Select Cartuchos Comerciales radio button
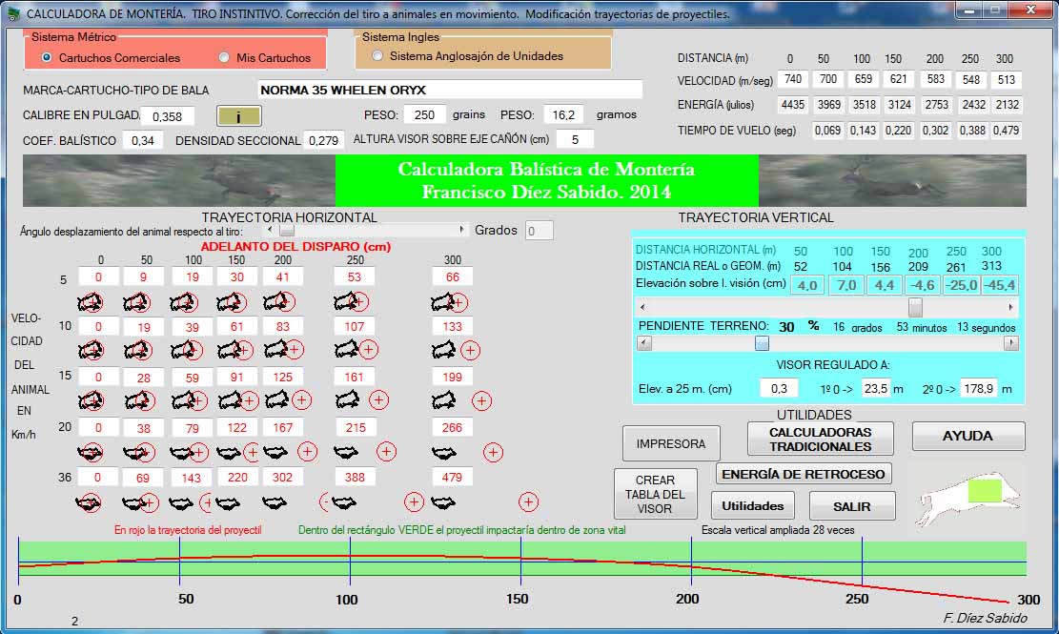This screenshot has width=1059, height=634. click(x=46, y=57)
